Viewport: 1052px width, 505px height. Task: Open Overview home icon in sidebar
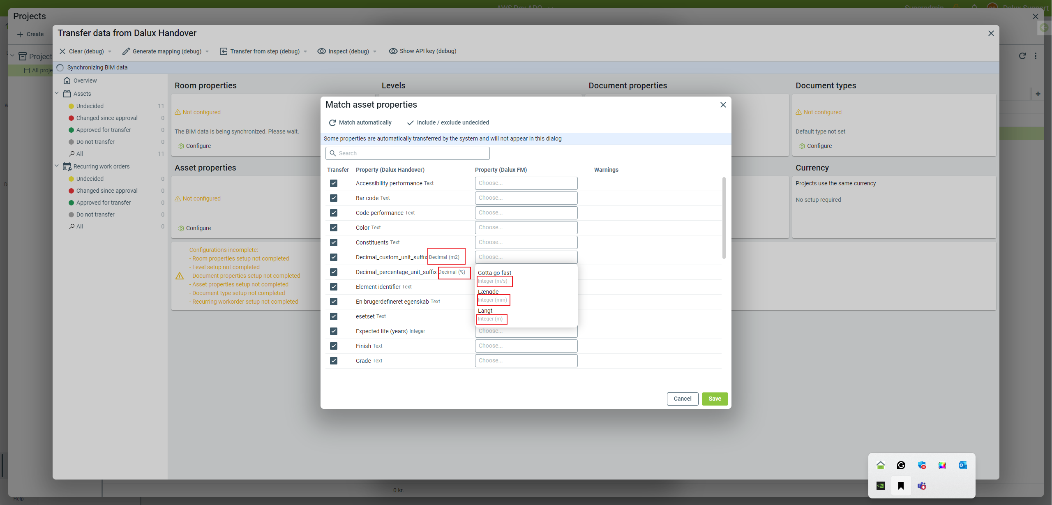coord(67,81)
